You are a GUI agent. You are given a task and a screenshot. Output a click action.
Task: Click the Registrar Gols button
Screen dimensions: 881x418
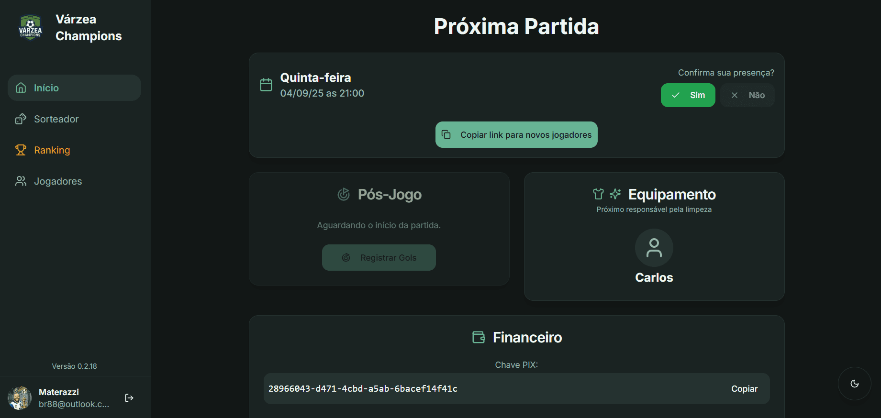click(x=379, y=258)
